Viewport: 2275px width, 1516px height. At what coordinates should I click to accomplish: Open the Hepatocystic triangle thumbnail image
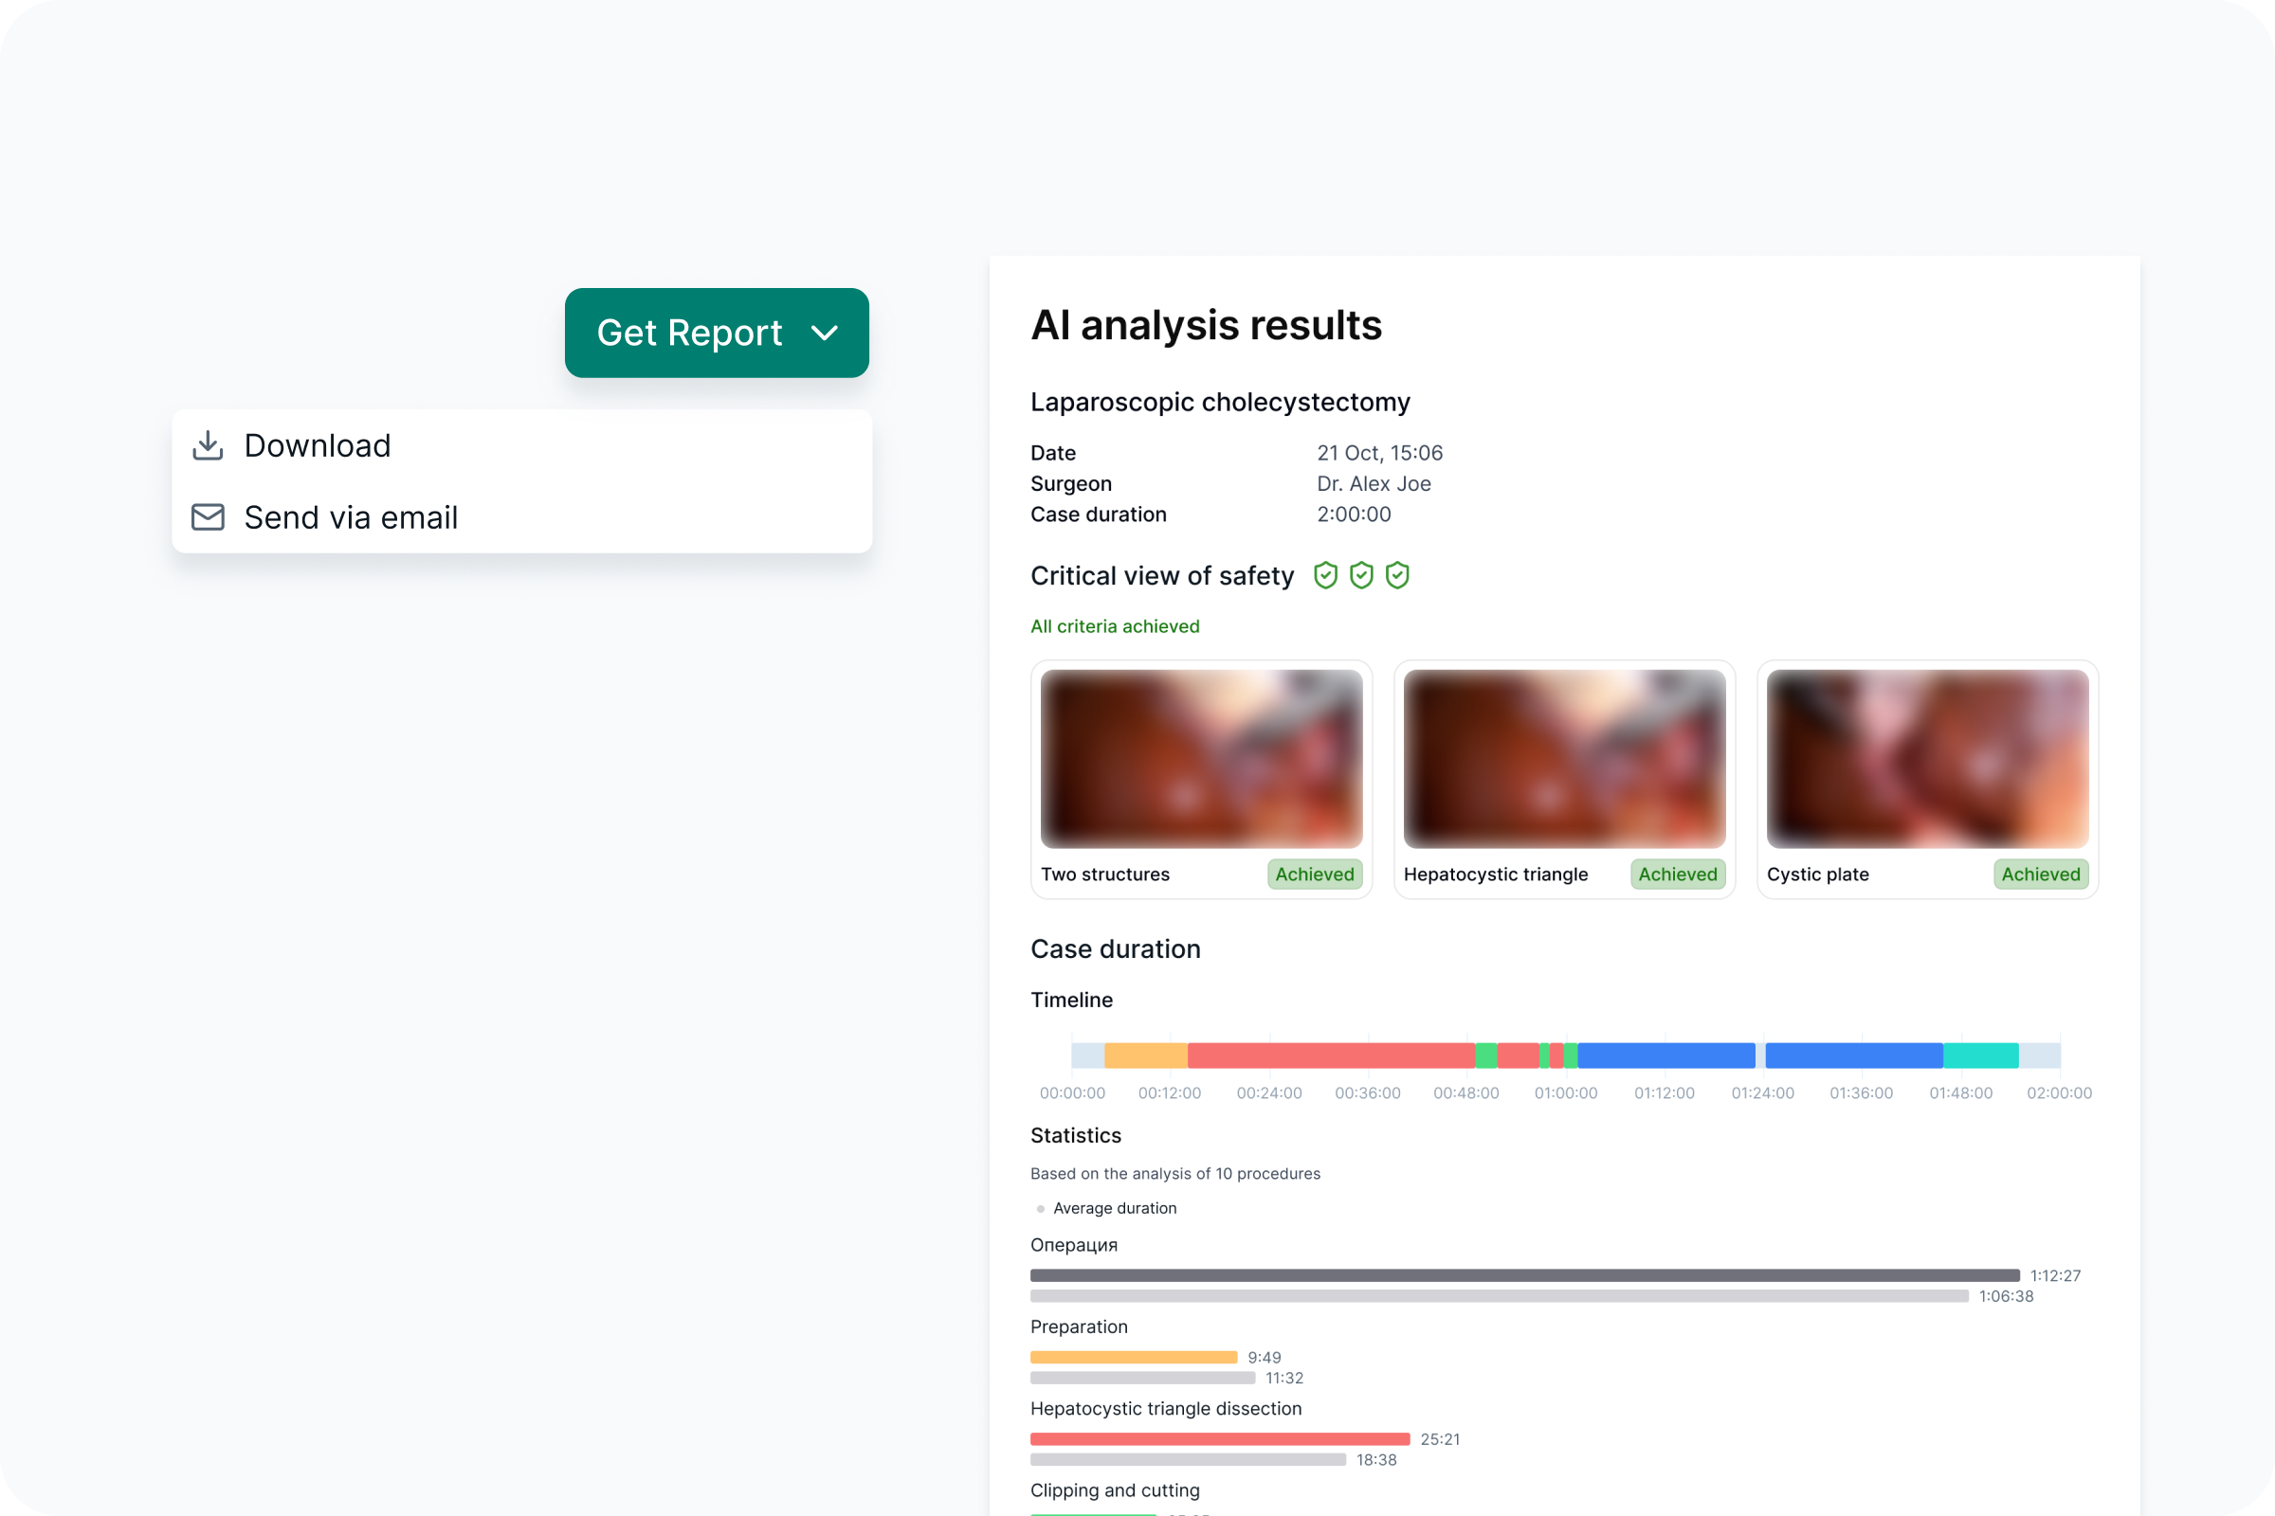coord(1564,759)
